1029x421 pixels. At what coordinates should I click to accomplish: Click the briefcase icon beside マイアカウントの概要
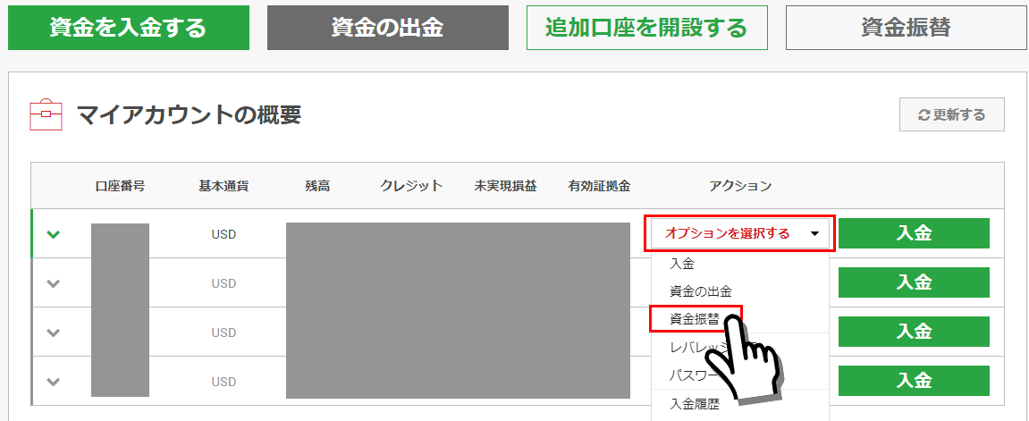point(46,115)
